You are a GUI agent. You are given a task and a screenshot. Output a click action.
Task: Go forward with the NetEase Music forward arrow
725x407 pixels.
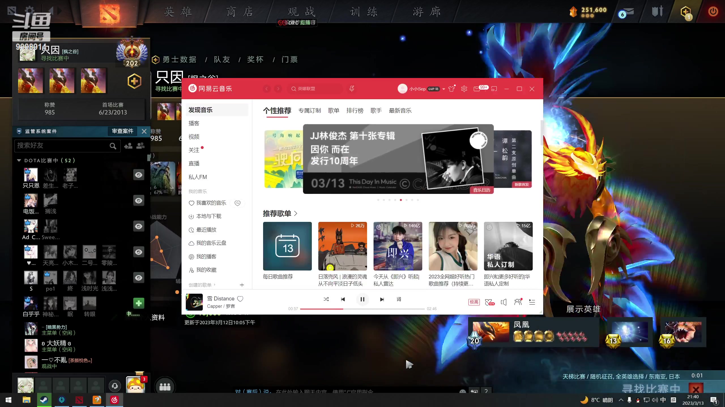[278, 89]
